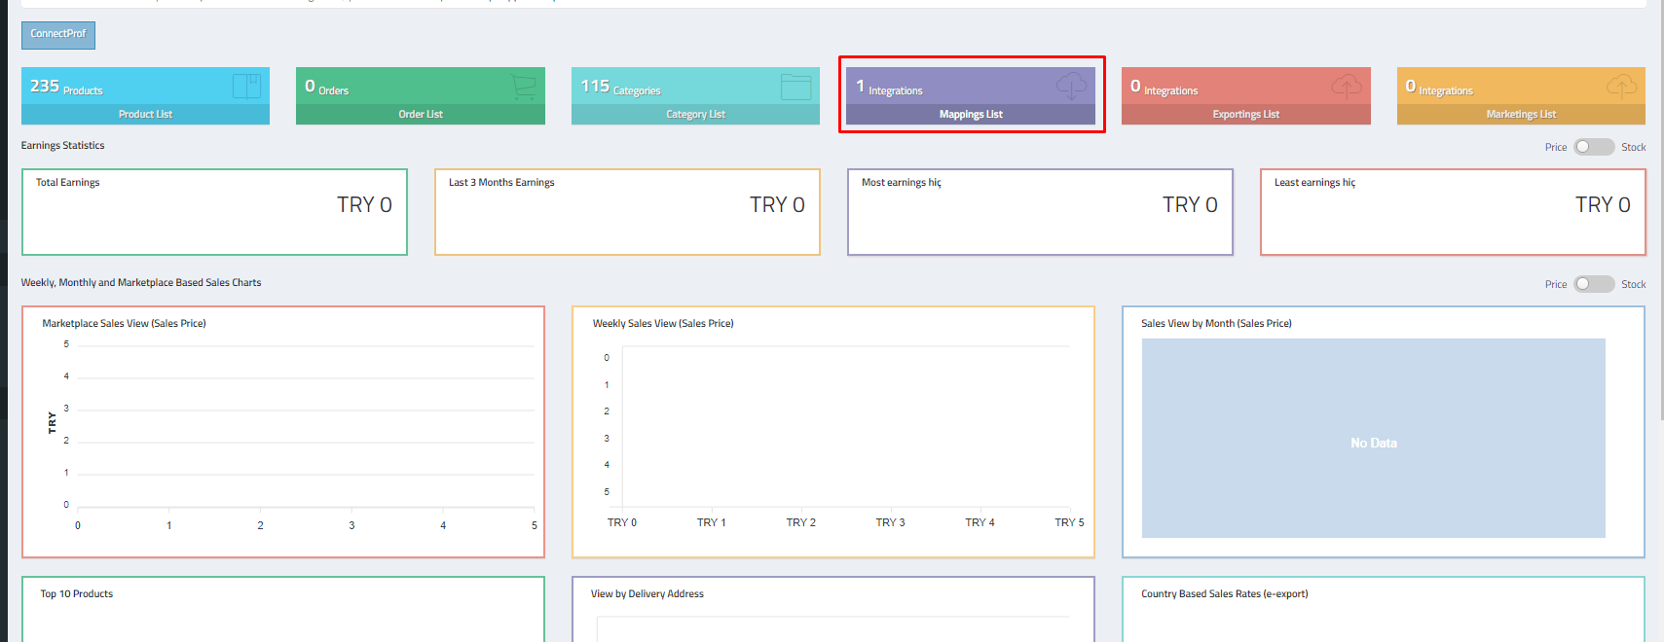Go to Category List

pos(695,115)
